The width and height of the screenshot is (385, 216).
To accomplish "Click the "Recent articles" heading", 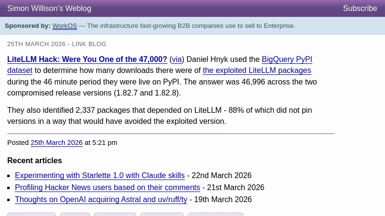I will coord(35,161).
